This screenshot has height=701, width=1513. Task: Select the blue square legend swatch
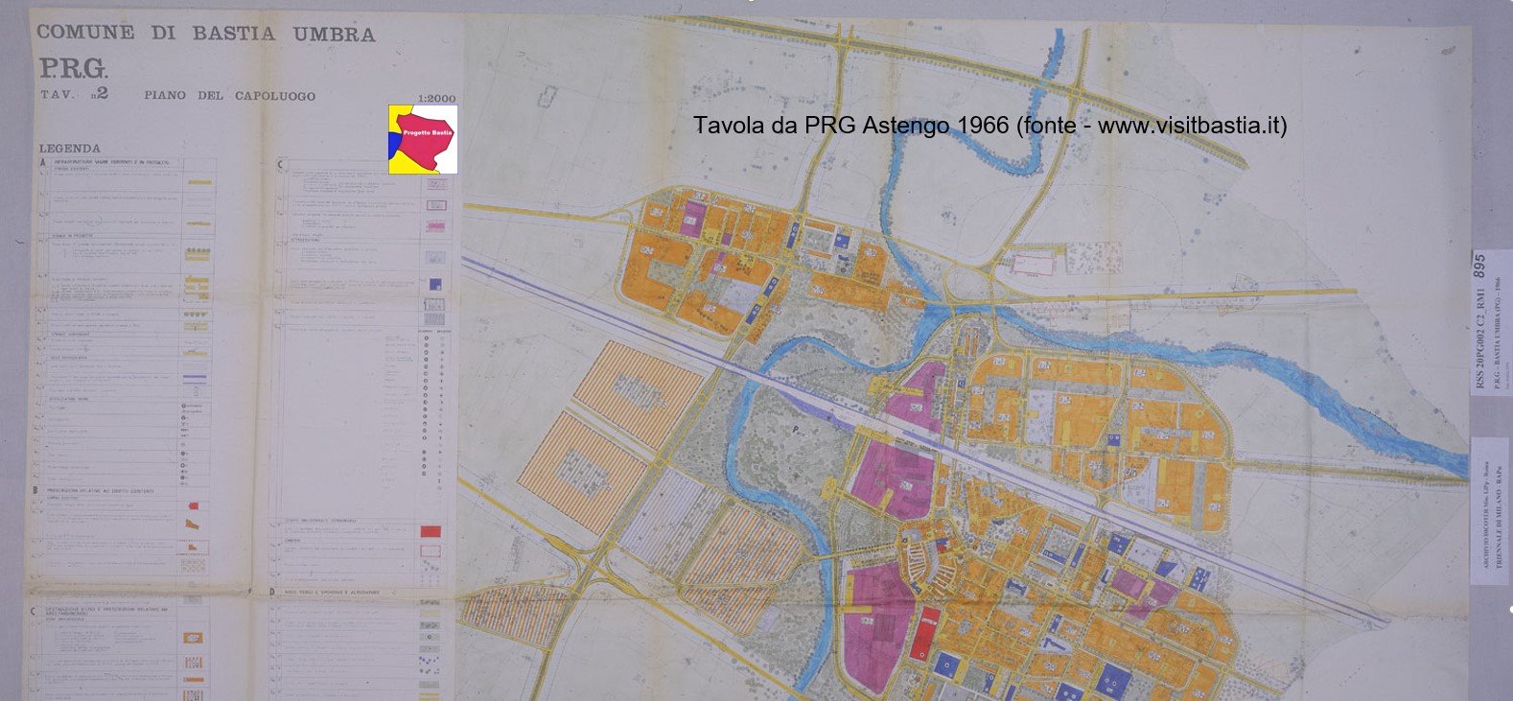435,284
